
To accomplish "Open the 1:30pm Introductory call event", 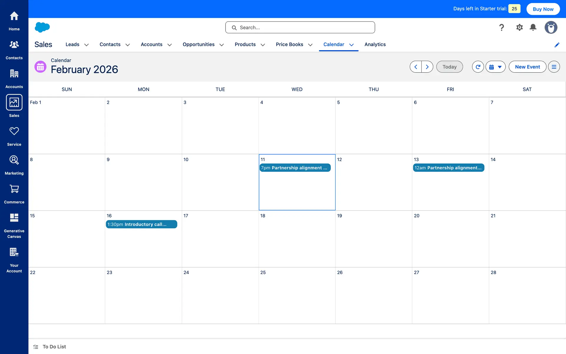I will click(141, 224).
